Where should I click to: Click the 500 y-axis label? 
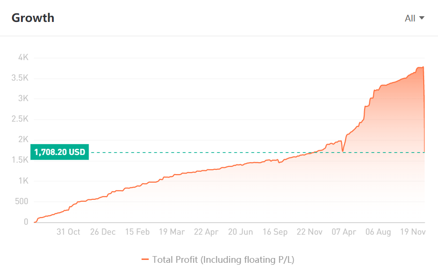pyautogui.click(x=21, y=202)
